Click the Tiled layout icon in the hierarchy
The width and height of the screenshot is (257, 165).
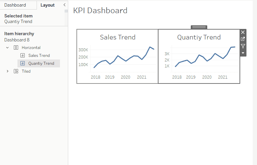[16, 71]
